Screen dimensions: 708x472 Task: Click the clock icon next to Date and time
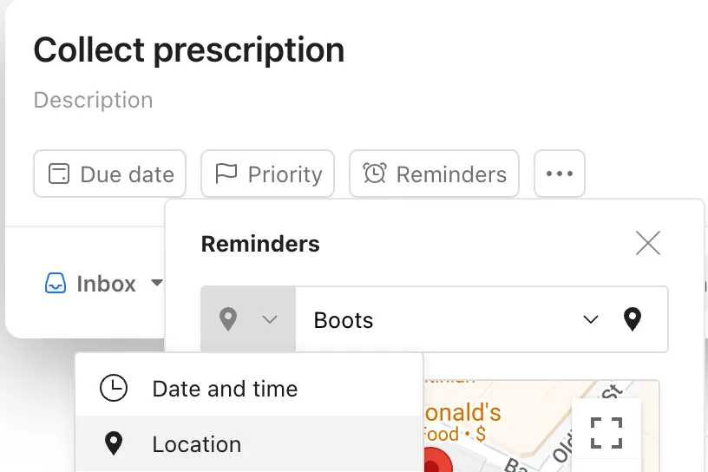point(114,388)
